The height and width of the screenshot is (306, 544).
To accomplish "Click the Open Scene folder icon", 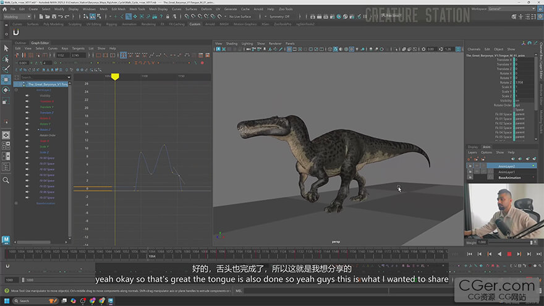I will pyautogui.click(x=48, y=16).
